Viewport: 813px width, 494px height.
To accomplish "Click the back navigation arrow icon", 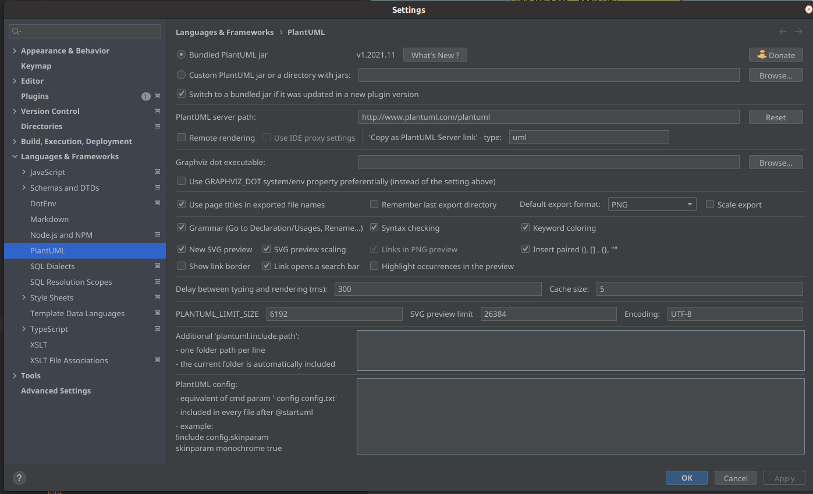I will click(x=783, y=31).
